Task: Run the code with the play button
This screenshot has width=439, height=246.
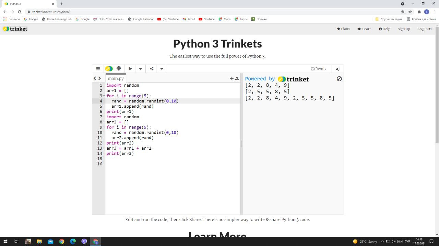Action: coord(130,69)
